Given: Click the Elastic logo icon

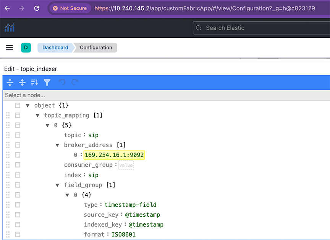Looking at the screenshot, I should click(x=10, y=27).
